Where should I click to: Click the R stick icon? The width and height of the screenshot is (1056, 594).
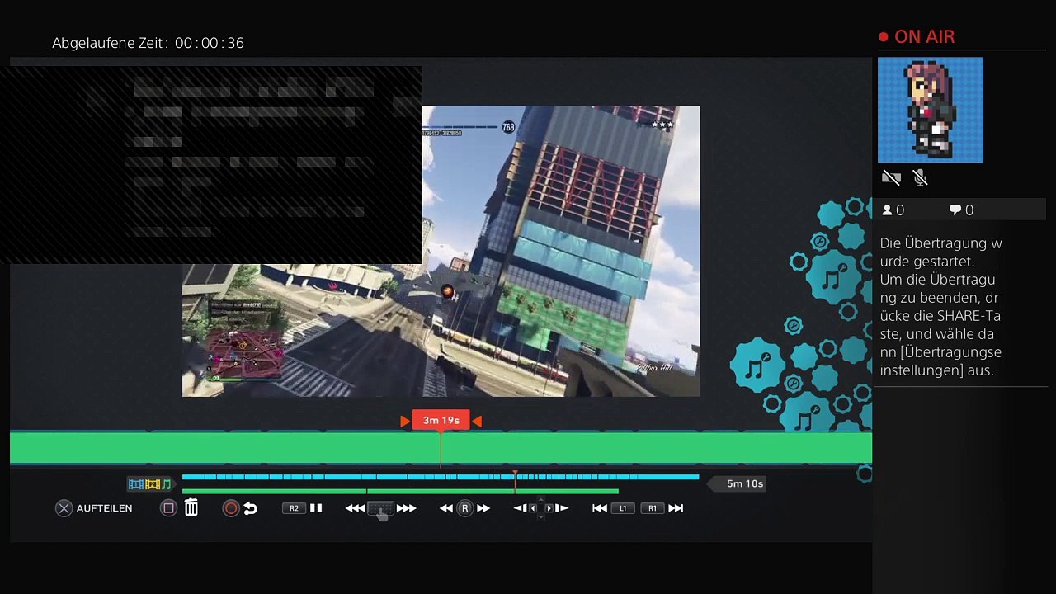(x=464, y=508)
